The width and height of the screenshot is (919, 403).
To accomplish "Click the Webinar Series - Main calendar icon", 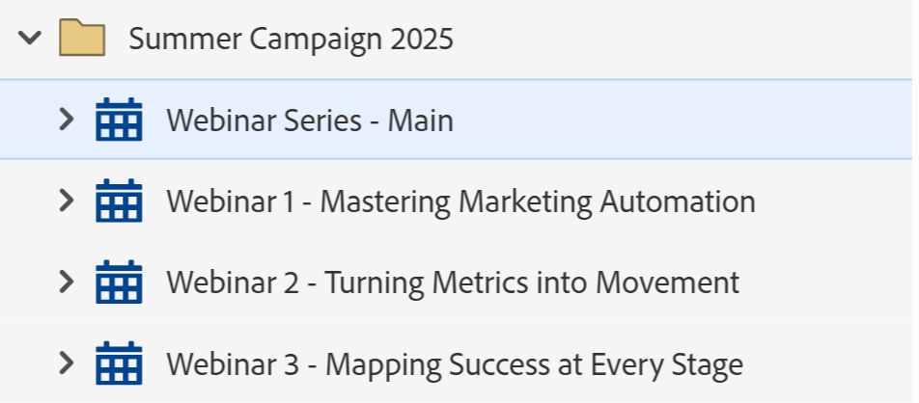I will (x=119, y=121).
